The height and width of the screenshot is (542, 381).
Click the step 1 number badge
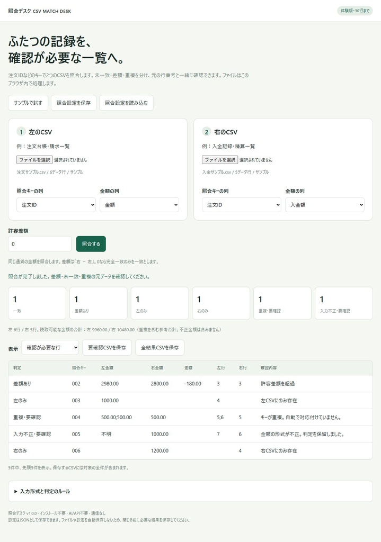pyautogui.click(x=21, y=132)
